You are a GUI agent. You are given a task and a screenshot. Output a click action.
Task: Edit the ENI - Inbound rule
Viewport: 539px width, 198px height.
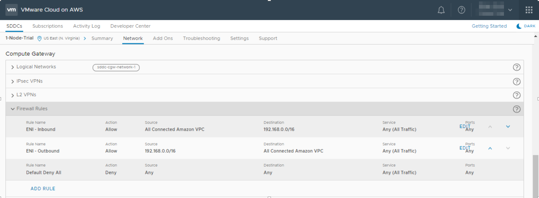tap(465, 127)
